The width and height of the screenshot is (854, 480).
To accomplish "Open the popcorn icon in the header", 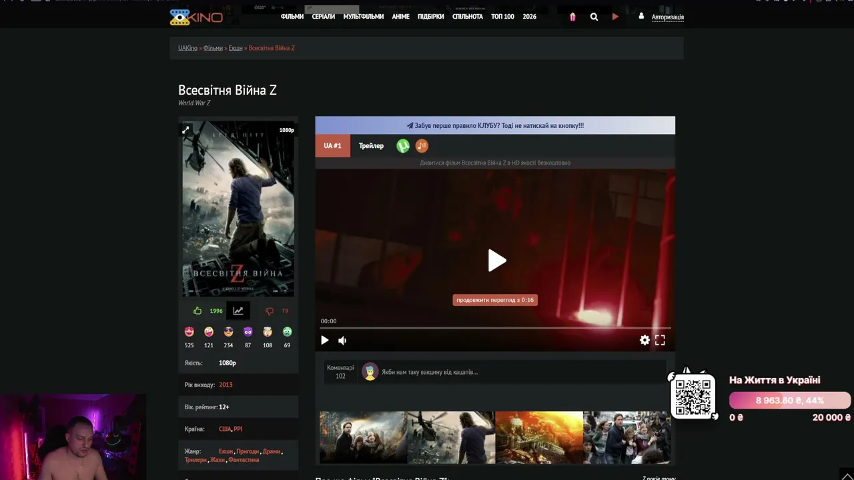I will 572,17.
